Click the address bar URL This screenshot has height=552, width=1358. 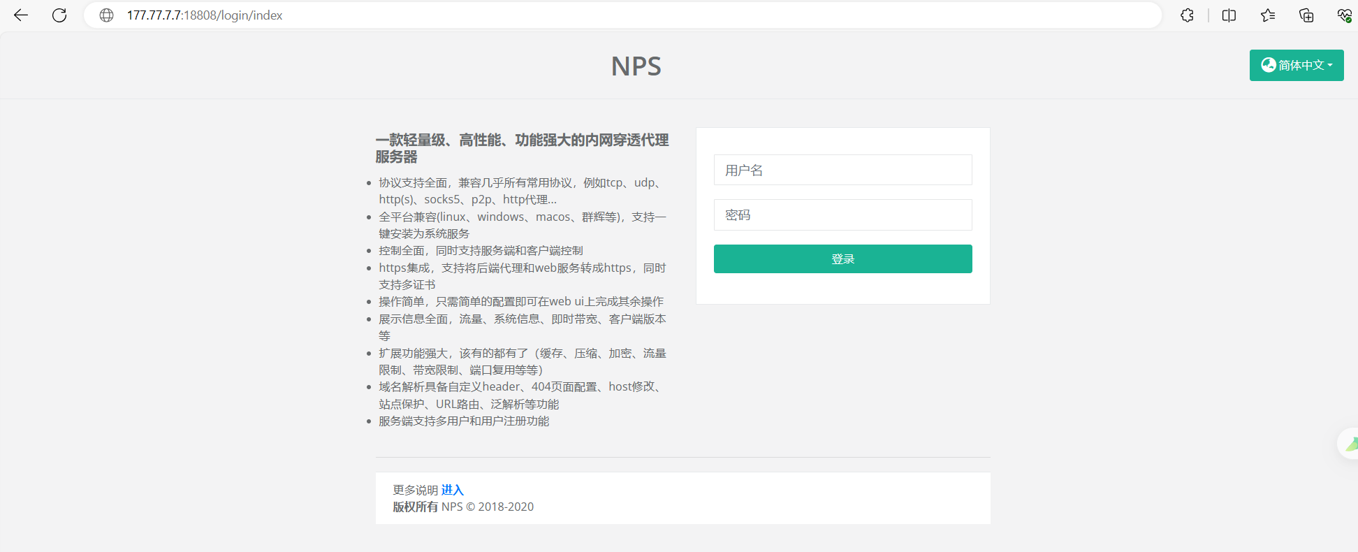(205, 15)
